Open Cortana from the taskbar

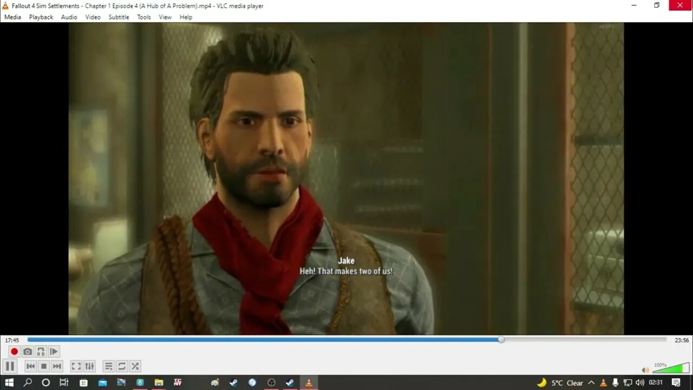click(x=45, y=382)
